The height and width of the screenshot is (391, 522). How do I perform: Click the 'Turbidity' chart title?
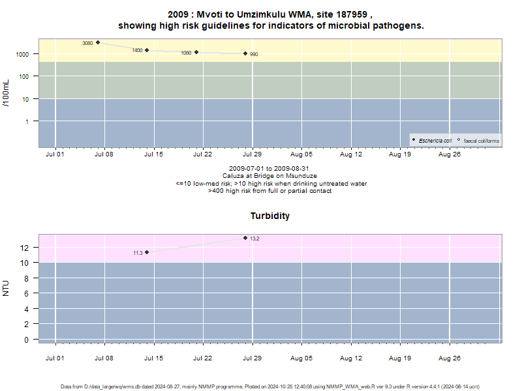(270, 216)
